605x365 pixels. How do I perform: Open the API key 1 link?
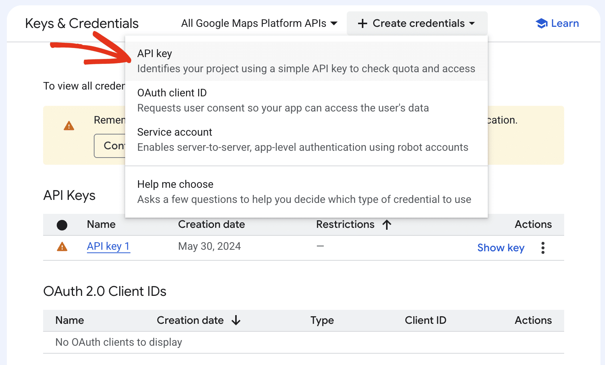pos(109,246)
